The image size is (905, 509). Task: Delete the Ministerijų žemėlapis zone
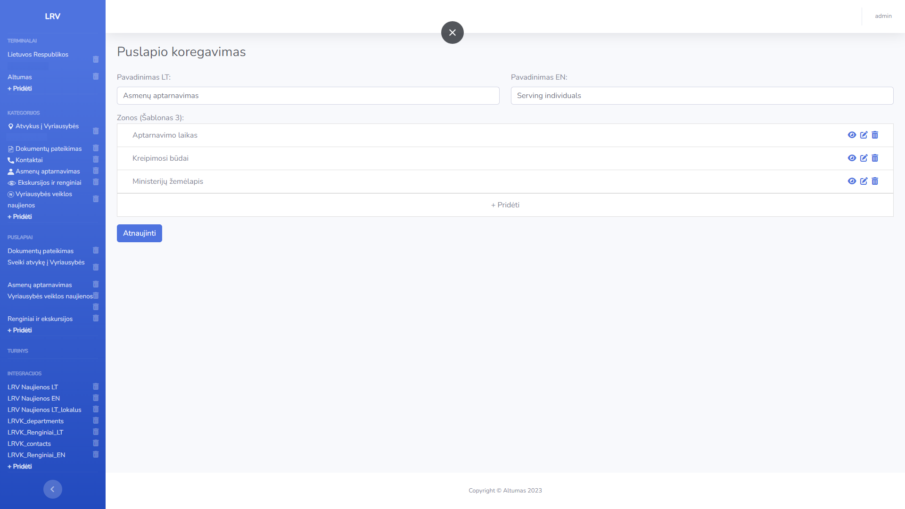[x=875, y=181]
